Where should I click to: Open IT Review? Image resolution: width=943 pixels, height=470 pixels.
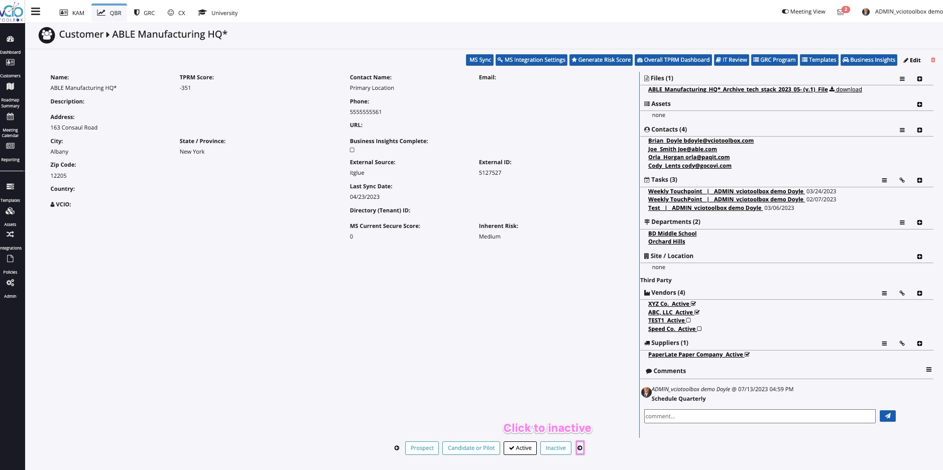pyautogui.click(x=732, y=60)
